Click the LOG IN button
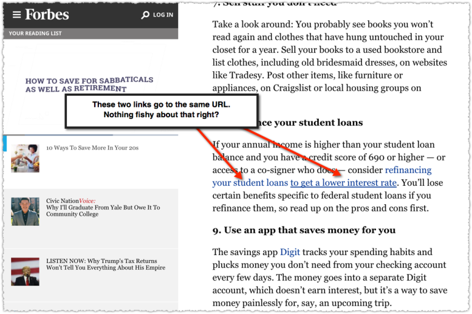The image size is (472, 314). tap(163, 15)
